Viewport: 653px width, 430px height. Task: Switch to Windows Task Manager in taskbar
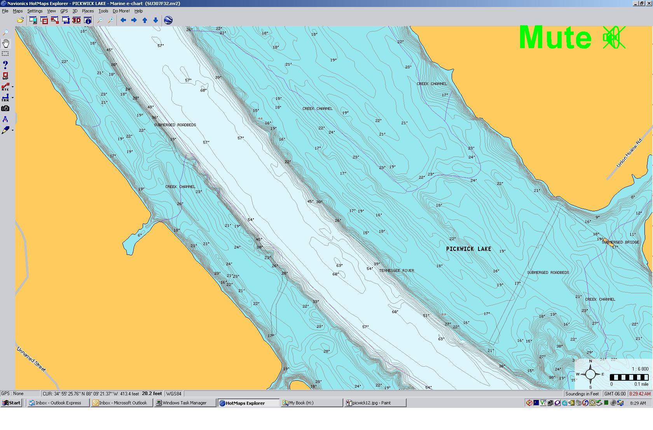pos(184,403)
